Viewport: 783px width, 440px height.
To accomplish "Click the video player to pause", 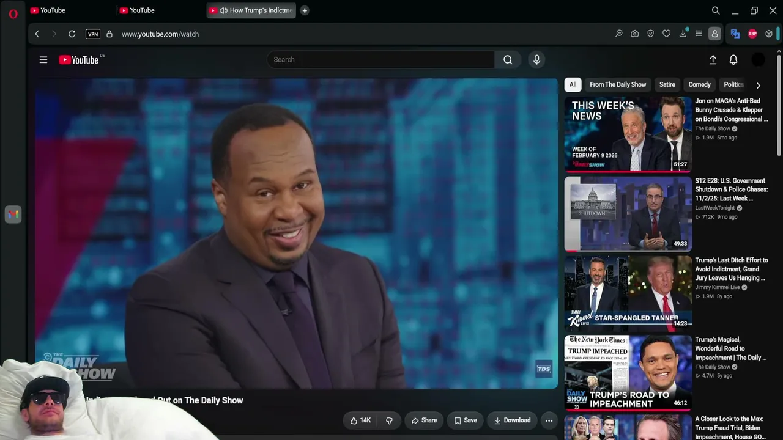I will pos(296,233).
